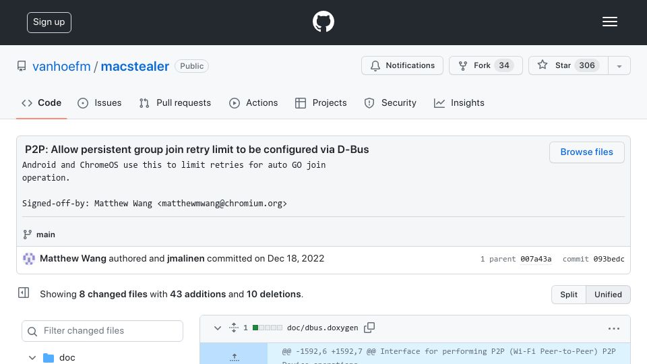Open the Insights tab
The width and height of the screenshot is (647, 364).
[x=459, y=102]
